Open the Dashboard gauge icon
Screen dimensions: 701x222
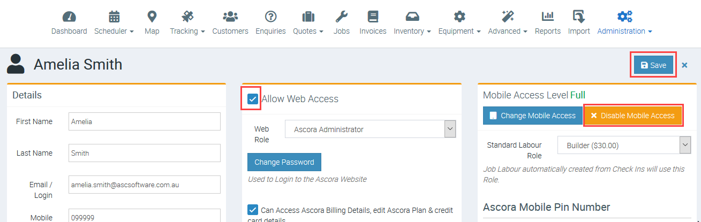pos(69,17)
